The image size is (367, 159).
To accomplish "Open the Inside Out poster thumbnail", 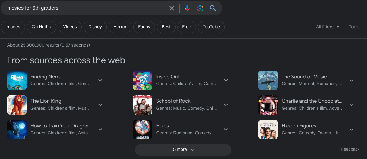I will pos(143,80).
